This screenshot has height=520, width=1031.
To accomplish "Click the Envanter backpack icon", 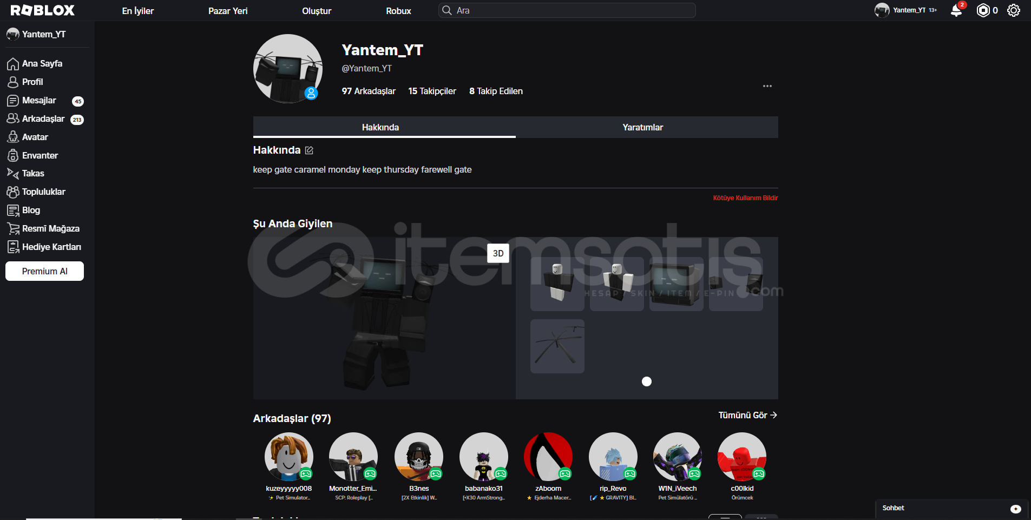I will coord(13,155).
